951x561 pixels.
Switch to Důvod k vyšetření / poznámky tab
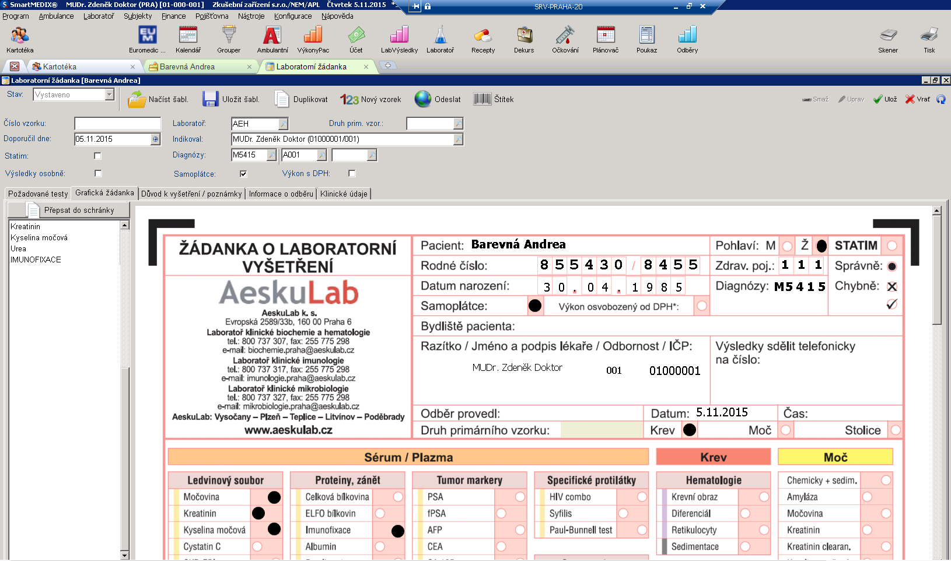(191, 194)
